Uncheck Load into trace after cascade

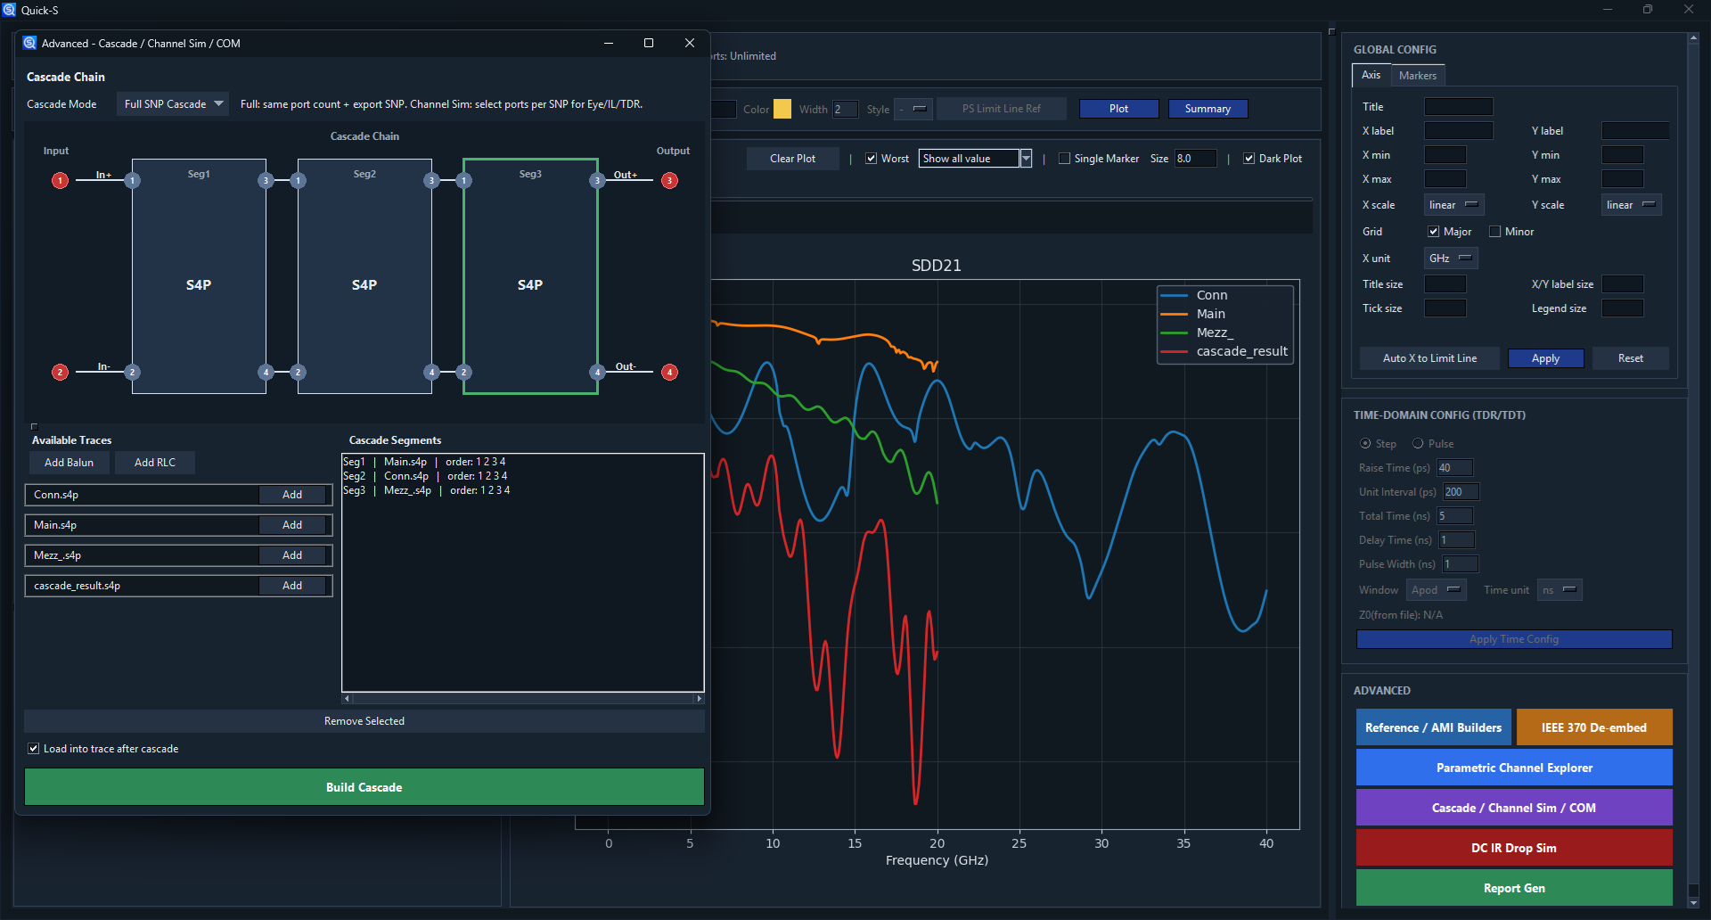coord(34,749)
